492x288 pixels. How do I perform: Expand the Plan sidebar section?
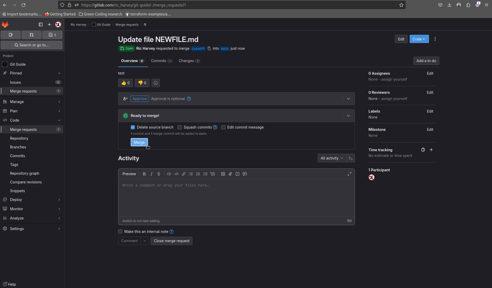point(32,111)
